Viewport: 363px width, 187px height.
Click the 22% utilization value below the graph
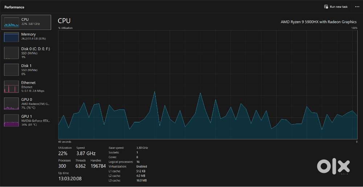point(64,153)
